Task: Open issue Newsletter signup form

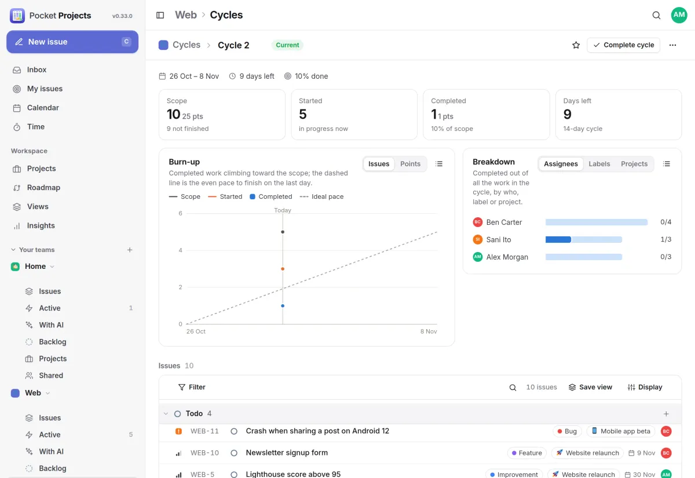Action: click(x=287, y=453)
